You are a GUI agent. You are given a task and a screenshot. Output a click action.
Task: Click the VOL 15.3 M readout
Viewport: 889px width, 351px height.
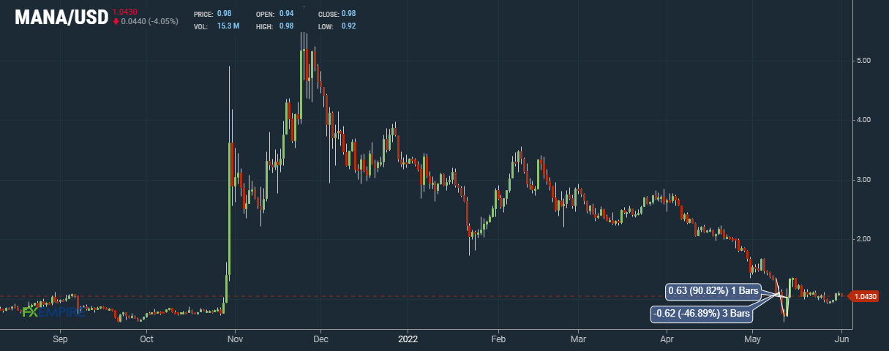pyautogui.click(x=217, y=26)
